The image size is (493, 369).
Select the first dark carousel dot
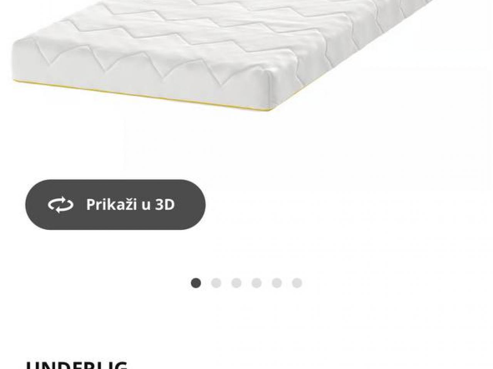(196, 283)
